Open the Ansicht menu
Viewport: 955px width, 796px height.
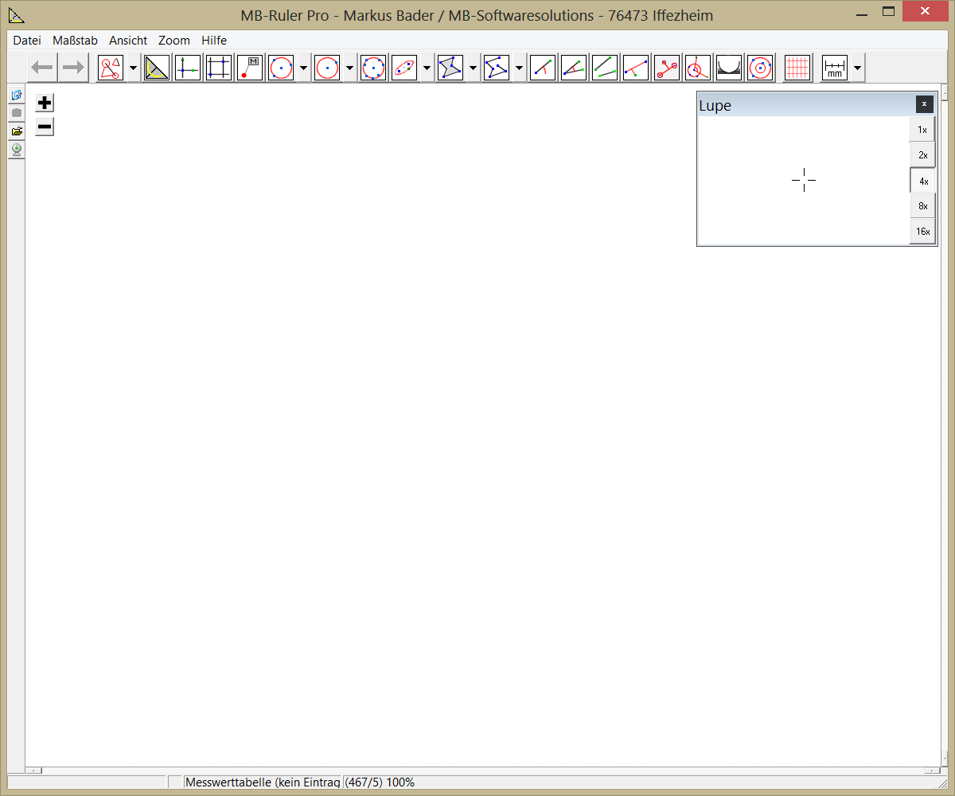pos(128,40)
